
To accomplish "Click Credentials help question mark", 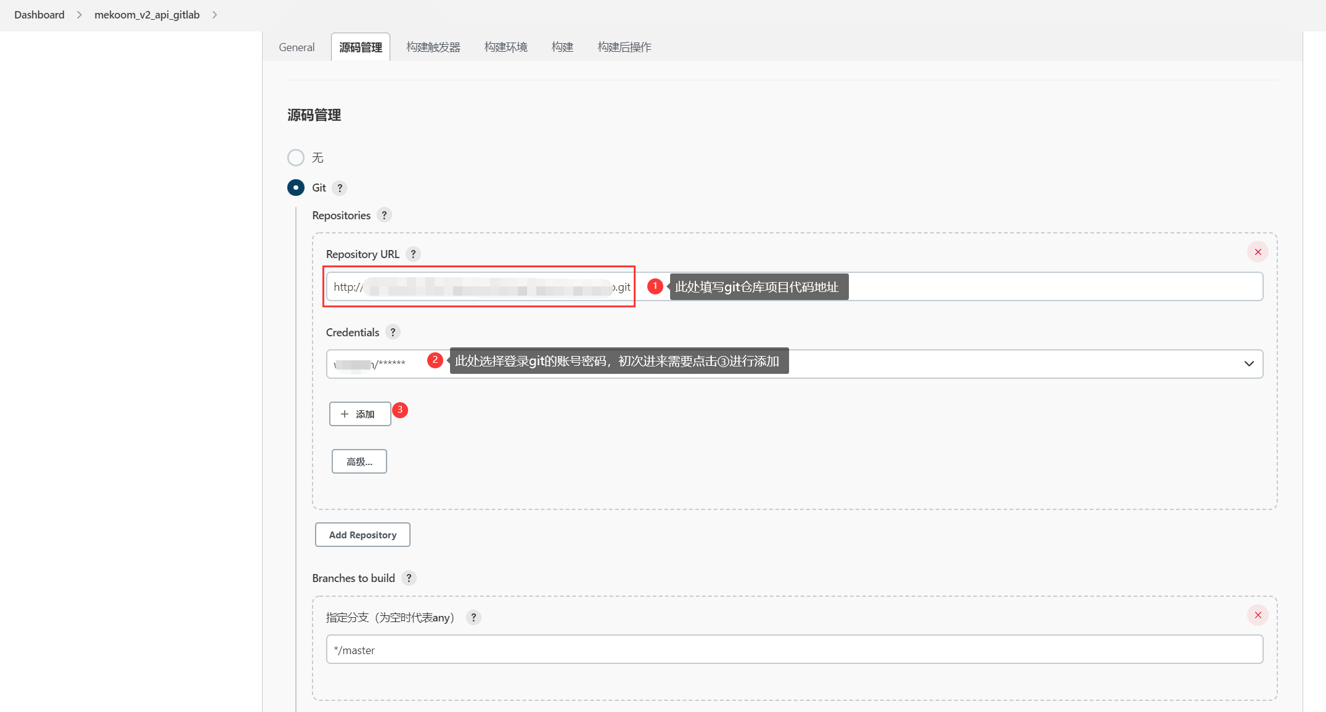I will (393, 332).
